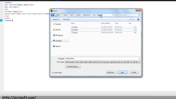Screen dimensions: 176x99
Task: Open recent locations dropdown beside Forward arrow
Action: pyautogui.click(x=58, y=15)
